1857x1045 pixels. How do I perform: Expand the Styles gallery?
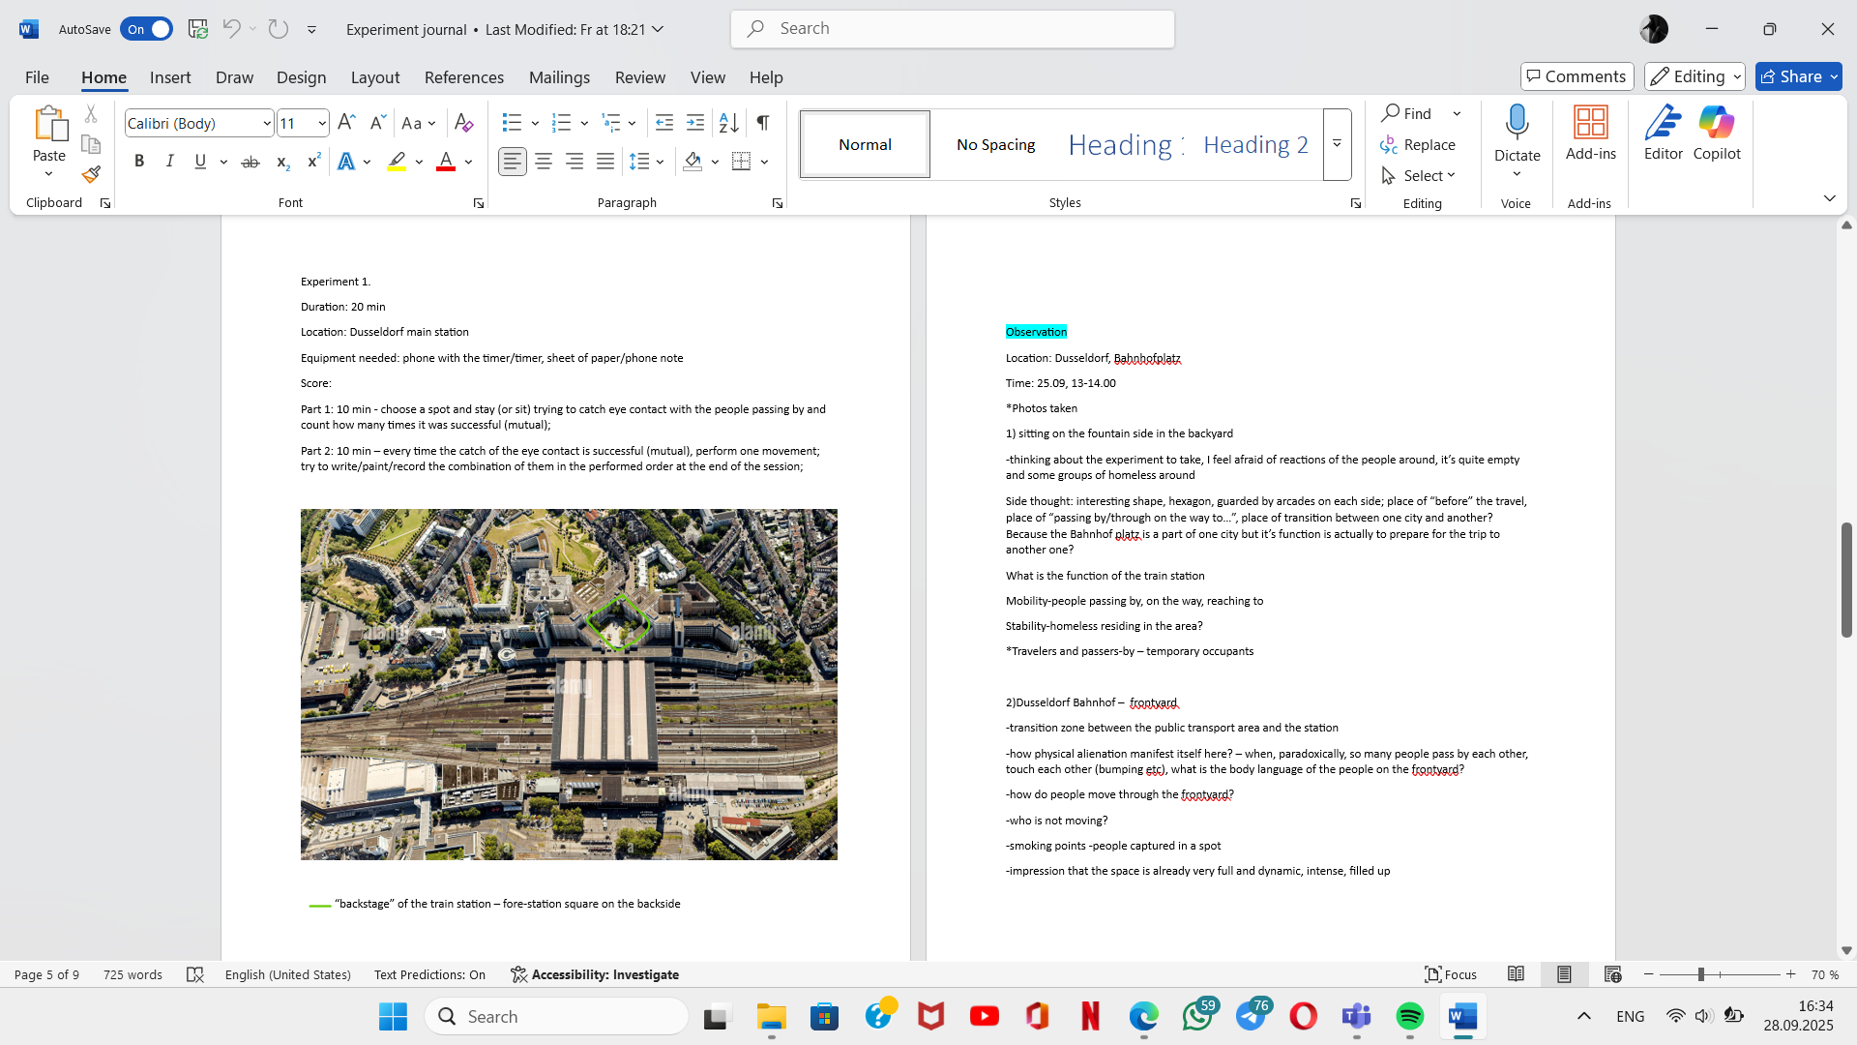tap(1337, 144)
